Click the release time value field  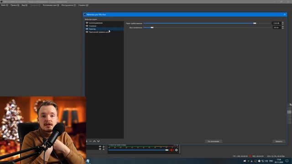click(x=276, y=27)
